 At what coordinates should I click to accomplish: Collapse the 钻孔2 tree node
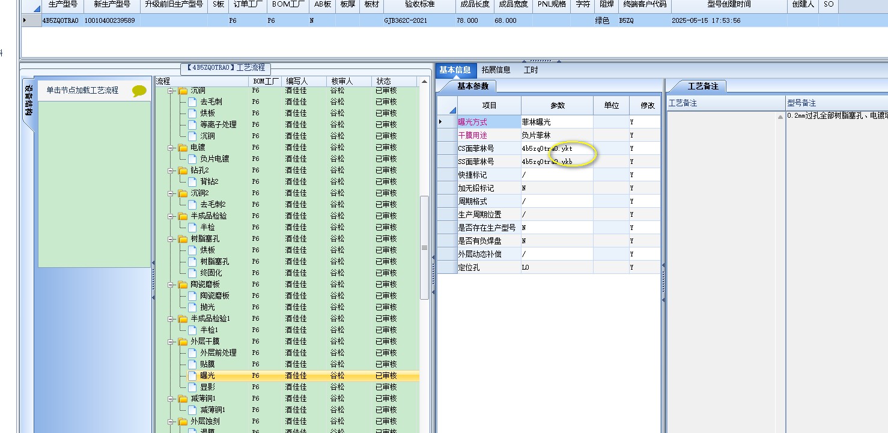(x=171, y=171)
